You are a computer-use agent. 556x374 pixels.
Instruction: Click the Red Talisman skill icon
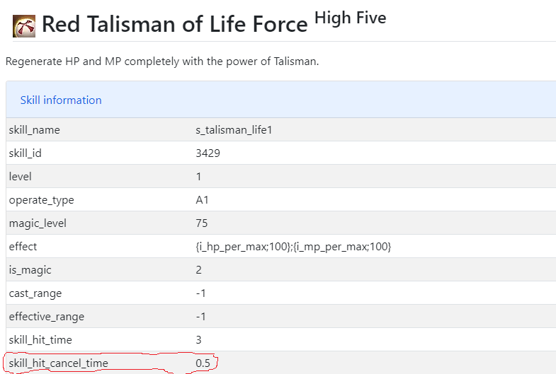click(x=25, y=25)
